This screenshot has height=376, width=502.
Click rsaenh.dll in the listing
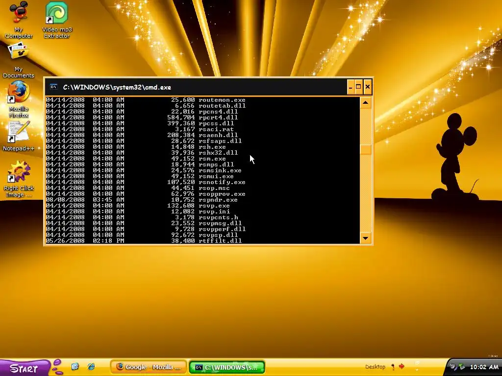[218, 135]
